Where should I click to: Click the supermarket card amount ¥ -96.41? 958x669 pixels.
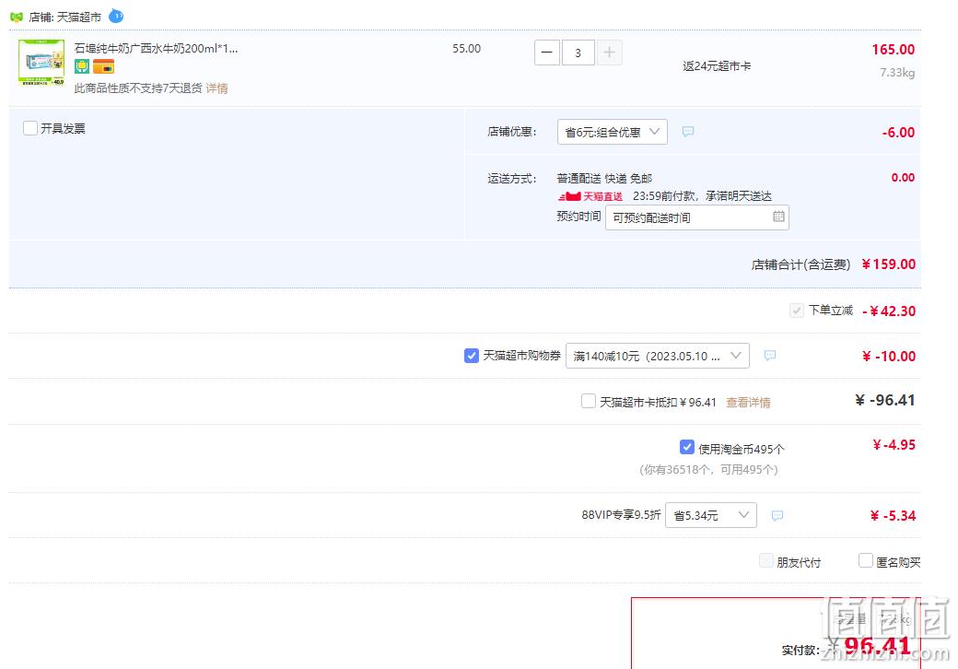(x=884, y=401)
